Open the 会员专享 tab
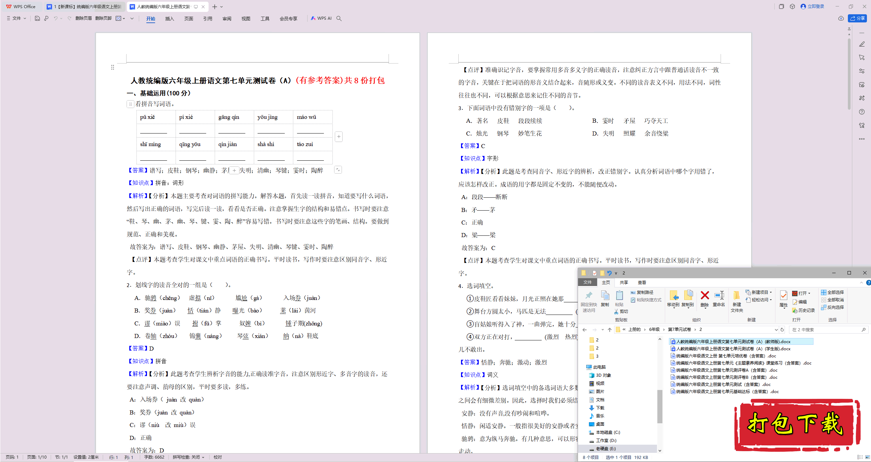The height and width of the screenshot is (462, 871). [288, 19]
